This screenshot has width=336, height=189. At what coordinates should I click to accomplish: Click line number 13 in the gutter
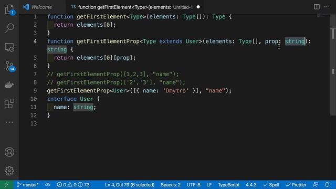pos(34,123)
